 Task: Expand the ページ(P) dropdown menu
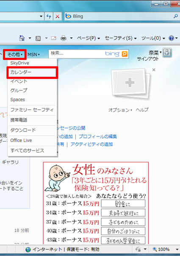pos(88,38)
